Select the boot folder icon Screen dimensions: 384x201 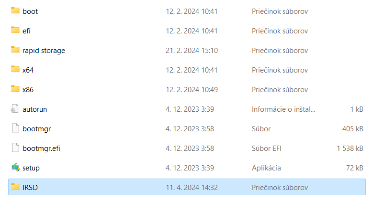point(15,11)
